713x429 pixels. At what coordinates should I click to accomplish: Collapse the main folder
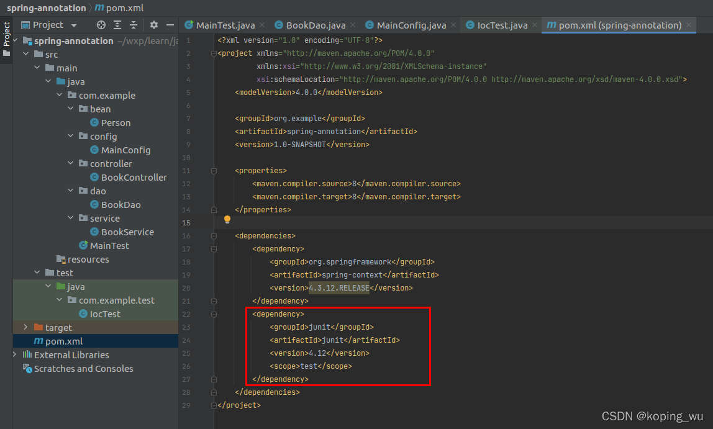tap(37, 68)
